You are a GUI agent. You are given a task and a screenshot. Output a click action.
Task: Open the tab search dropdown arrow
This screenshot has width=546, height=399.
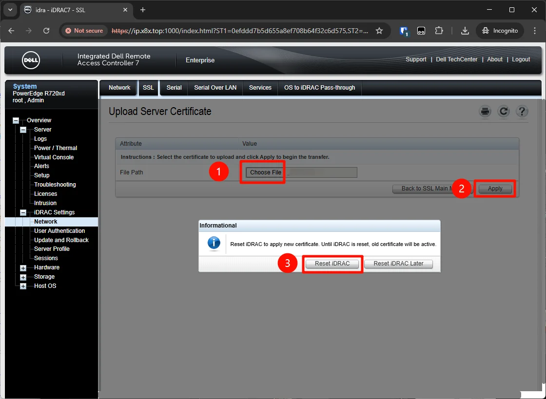(x=10, y=10)
